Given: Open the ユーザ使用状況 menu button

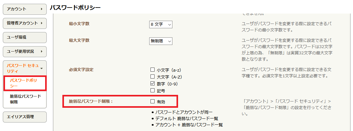Looking at the screenshot, I should tap(24, 52).
